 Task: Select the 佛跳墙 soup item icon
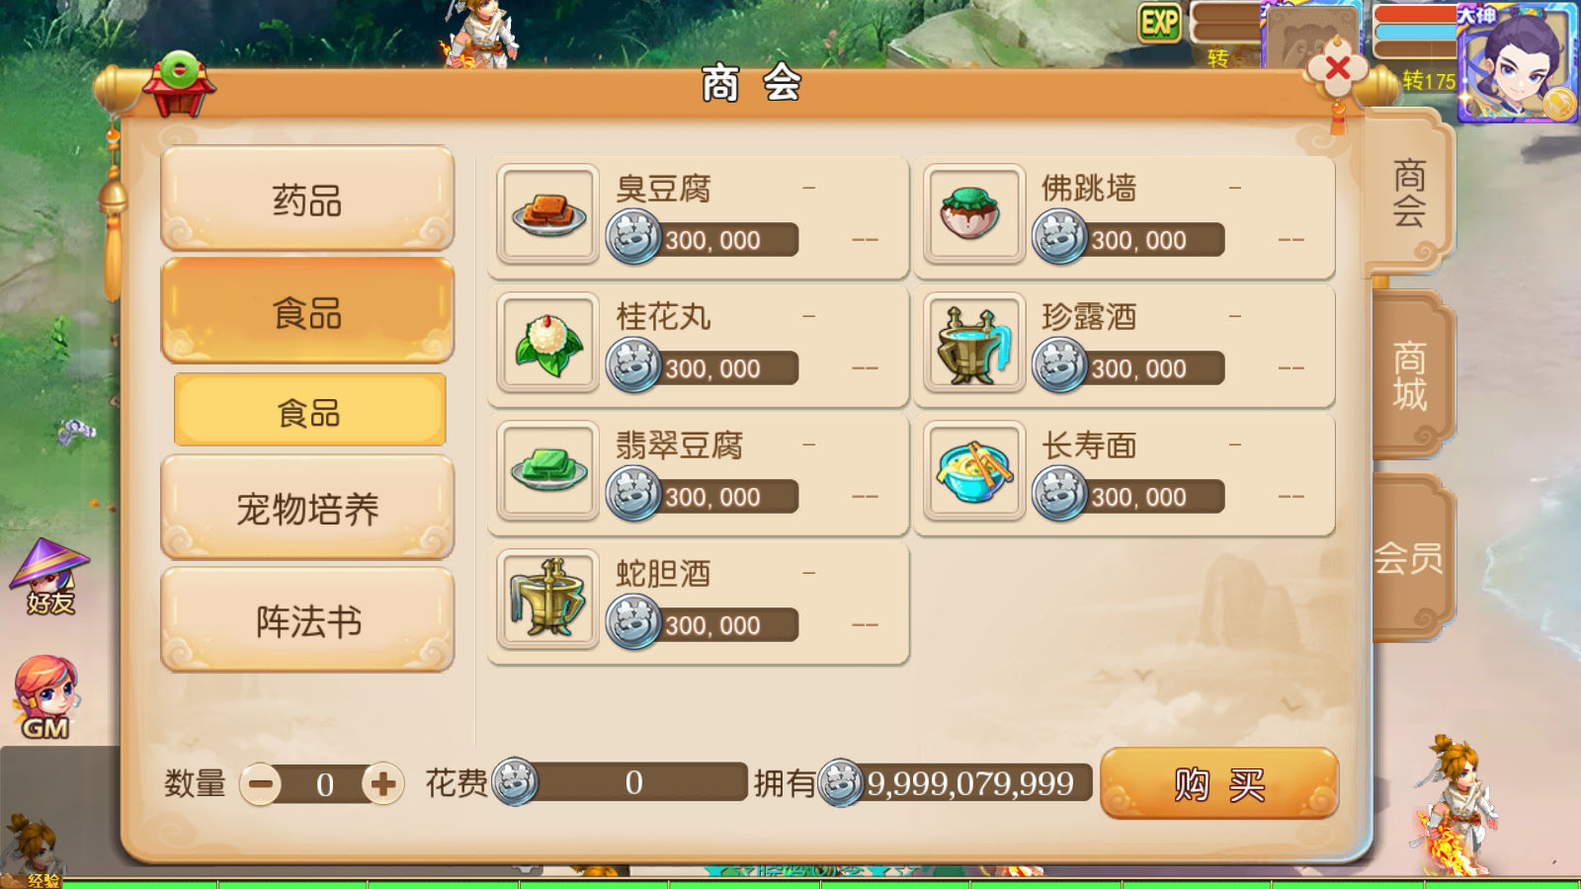[x=974, y=214]
